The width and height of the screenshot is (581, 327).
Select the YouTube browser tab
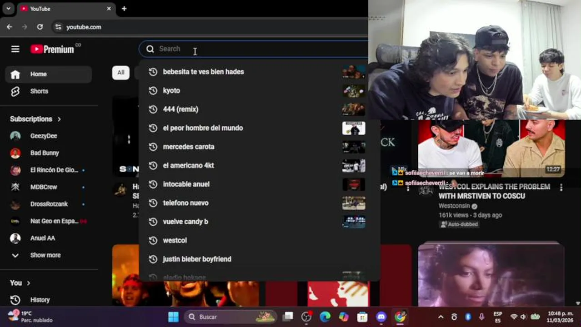click(x=66, y=9)
